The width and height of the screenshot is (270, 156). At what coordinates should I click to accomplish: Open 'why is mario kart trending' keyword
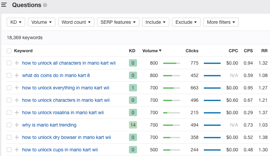tap(49, 125)
